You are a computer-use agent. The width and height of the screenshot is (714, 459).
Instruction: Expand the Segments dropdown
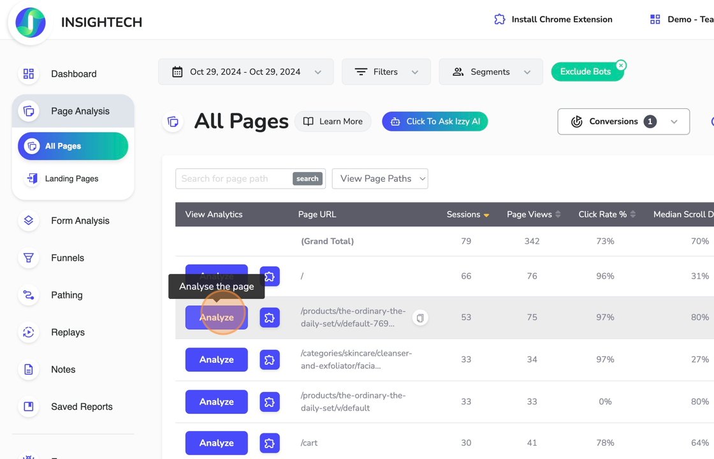[491, 72]
